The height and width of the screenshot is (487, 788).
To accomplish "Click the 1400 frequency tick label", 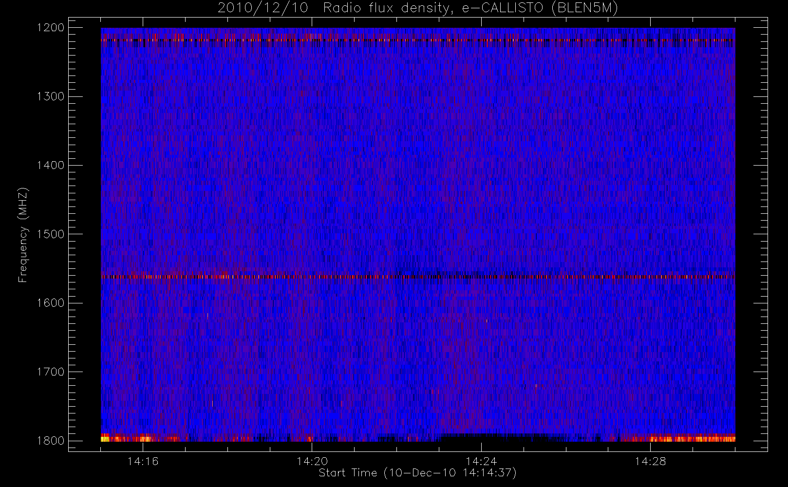I will tap(51, 165).
